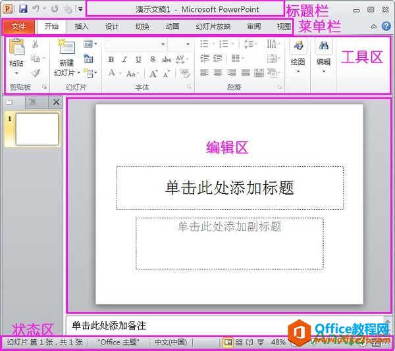
Task: Open the Text direction button
Action: (x=274, y=44)
